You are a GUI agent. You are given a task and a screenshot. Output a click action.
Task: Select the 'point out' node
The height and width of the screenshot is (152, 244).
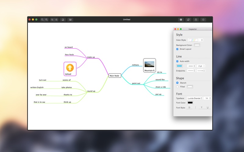click(136, 83)
